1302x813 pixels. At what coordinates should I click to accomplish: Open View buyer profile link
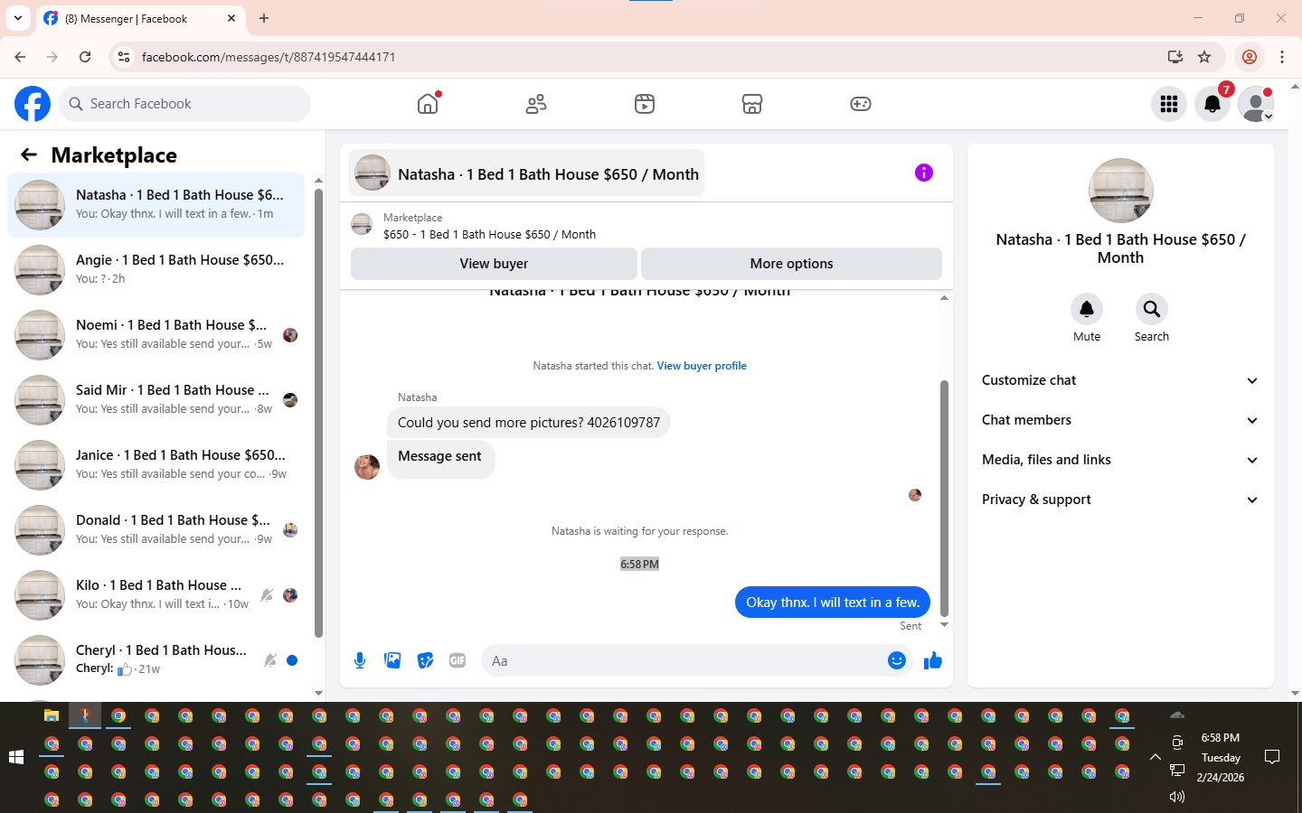pyautogui.click(x=702, y=366)
